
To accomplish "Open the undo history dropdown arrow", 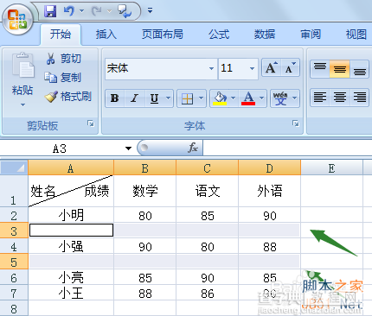I will coord(81,11).
